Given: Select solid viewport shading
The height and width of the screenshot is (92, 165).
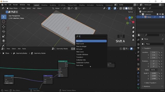Looking at the screenshot, I should (126, 8).
